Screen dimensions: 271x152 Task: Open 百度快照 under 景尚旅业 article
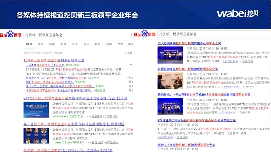(245, 113)
